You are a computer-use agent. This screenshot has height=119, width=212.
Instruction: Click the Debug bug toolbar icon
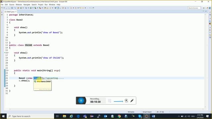pos(26,8)
